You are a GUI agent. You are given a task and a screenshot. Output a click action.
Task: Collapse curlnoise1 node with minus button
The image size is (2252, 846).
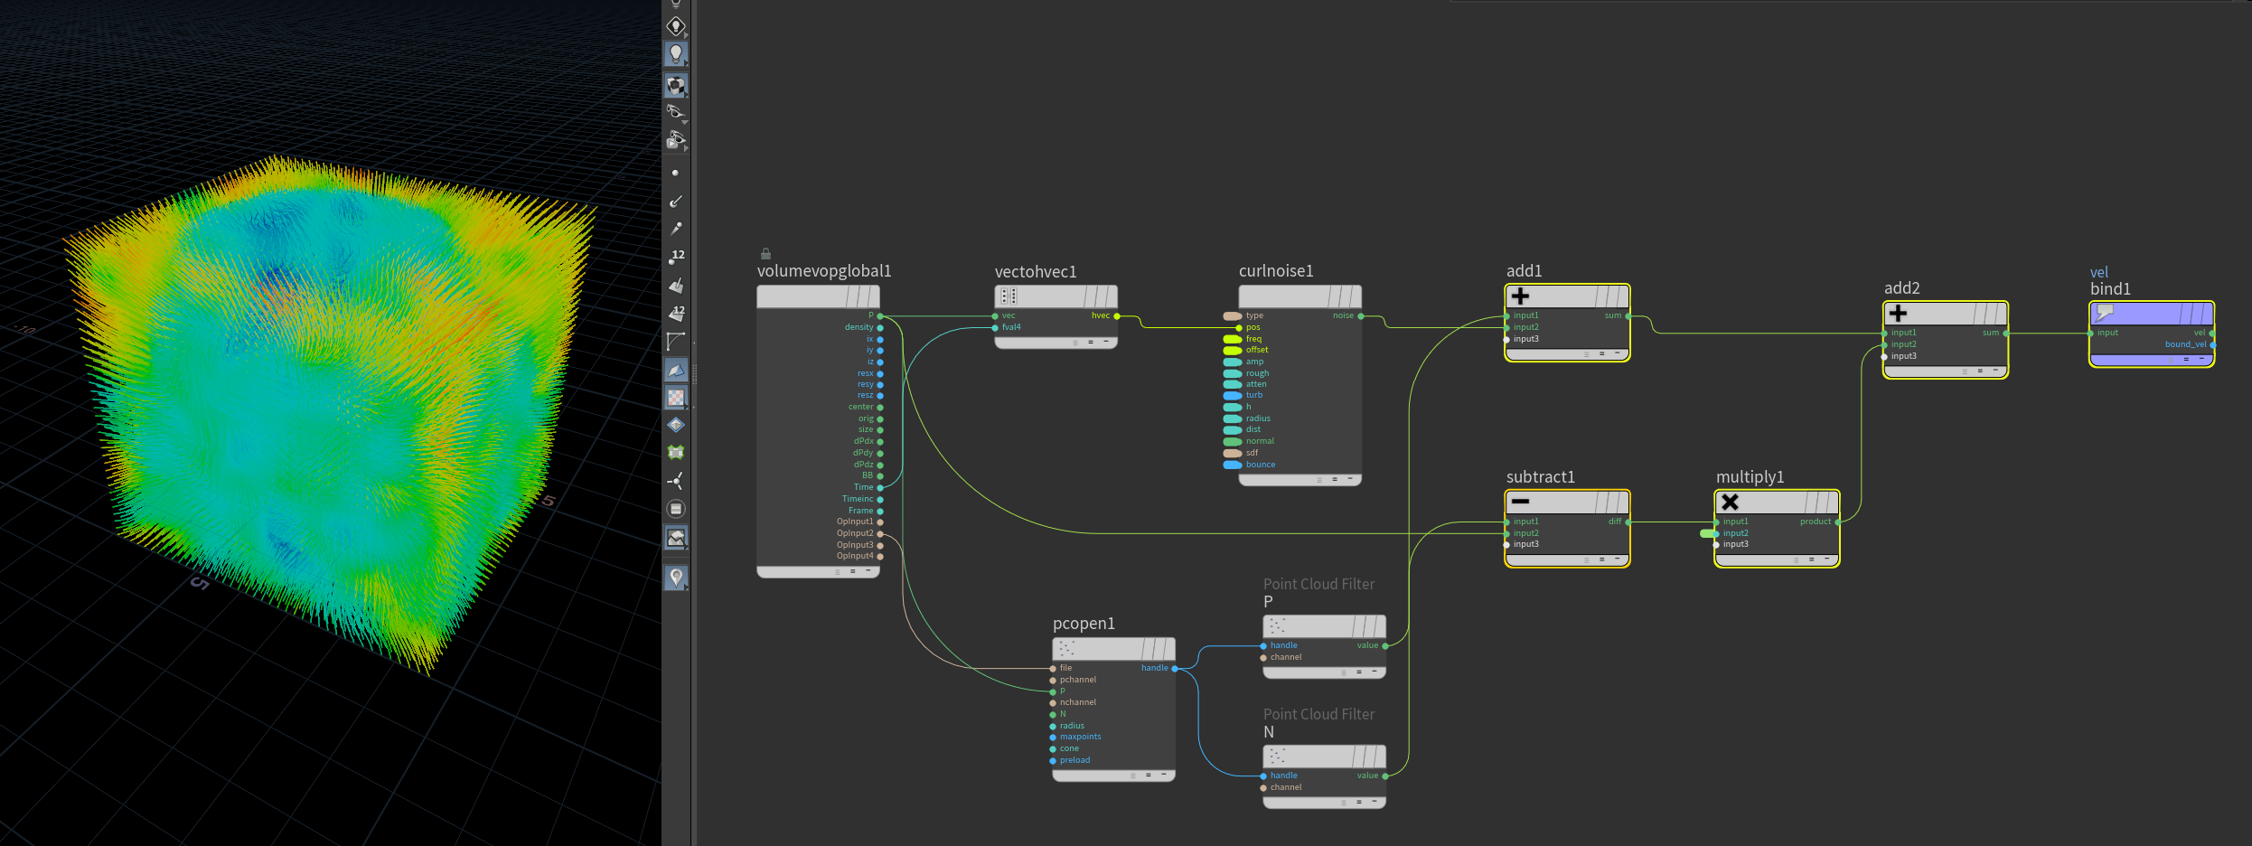1350,479
